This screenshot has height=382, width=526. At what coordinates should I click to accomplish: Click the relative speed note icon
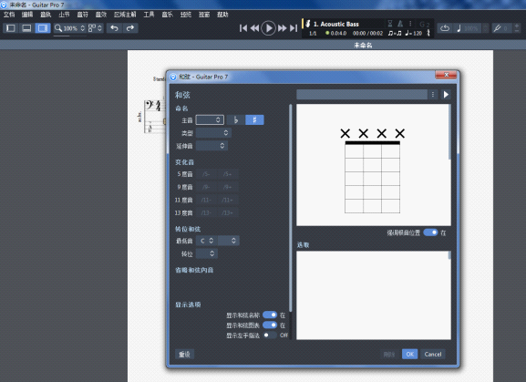tap(459, 28)
